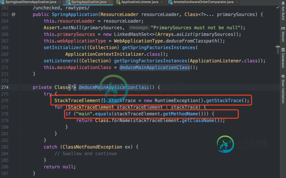This screenshot has width=286, height=178.
Task: Click the editor vertical scrollbar thumb
Action: tap(278, 49)
